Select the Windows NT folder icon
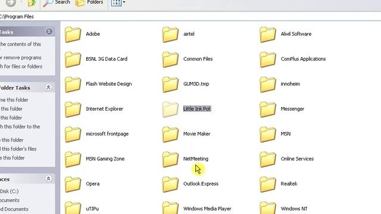Image resolution: width=381 pixels, height=214 pixels. pyautogui.click(x=267, y=208)
